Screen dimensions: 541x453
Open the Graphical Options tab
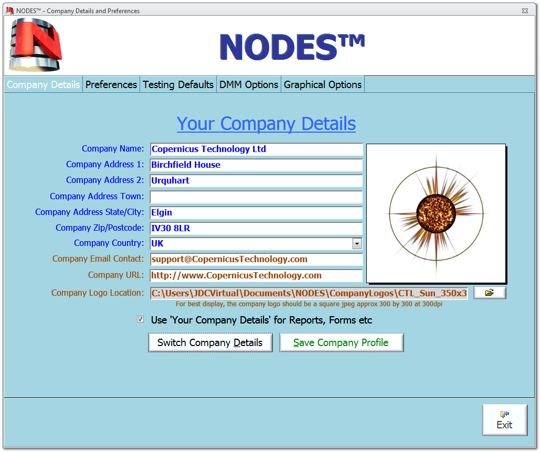(322, 84)
